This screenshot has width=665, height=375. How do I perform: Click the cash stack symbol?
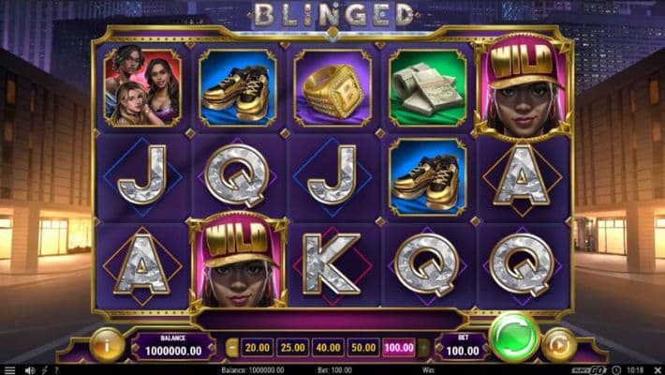[x=427, y=88]
